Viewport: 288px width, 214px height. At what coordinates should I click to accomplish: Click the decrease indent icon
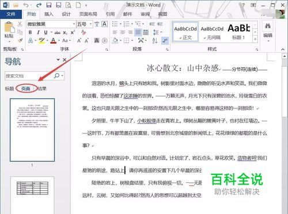tap(152, 24)
